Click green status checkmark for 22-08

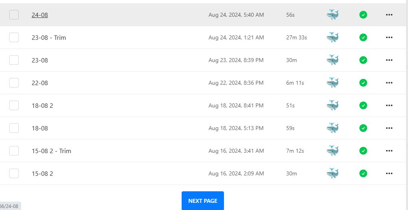(363, 83)
